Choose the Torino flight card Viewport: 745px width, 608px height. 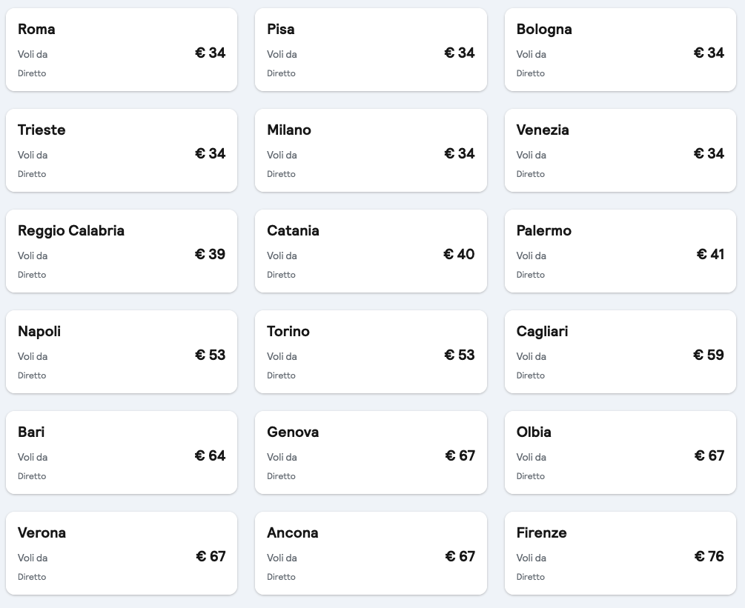point(371,352)
